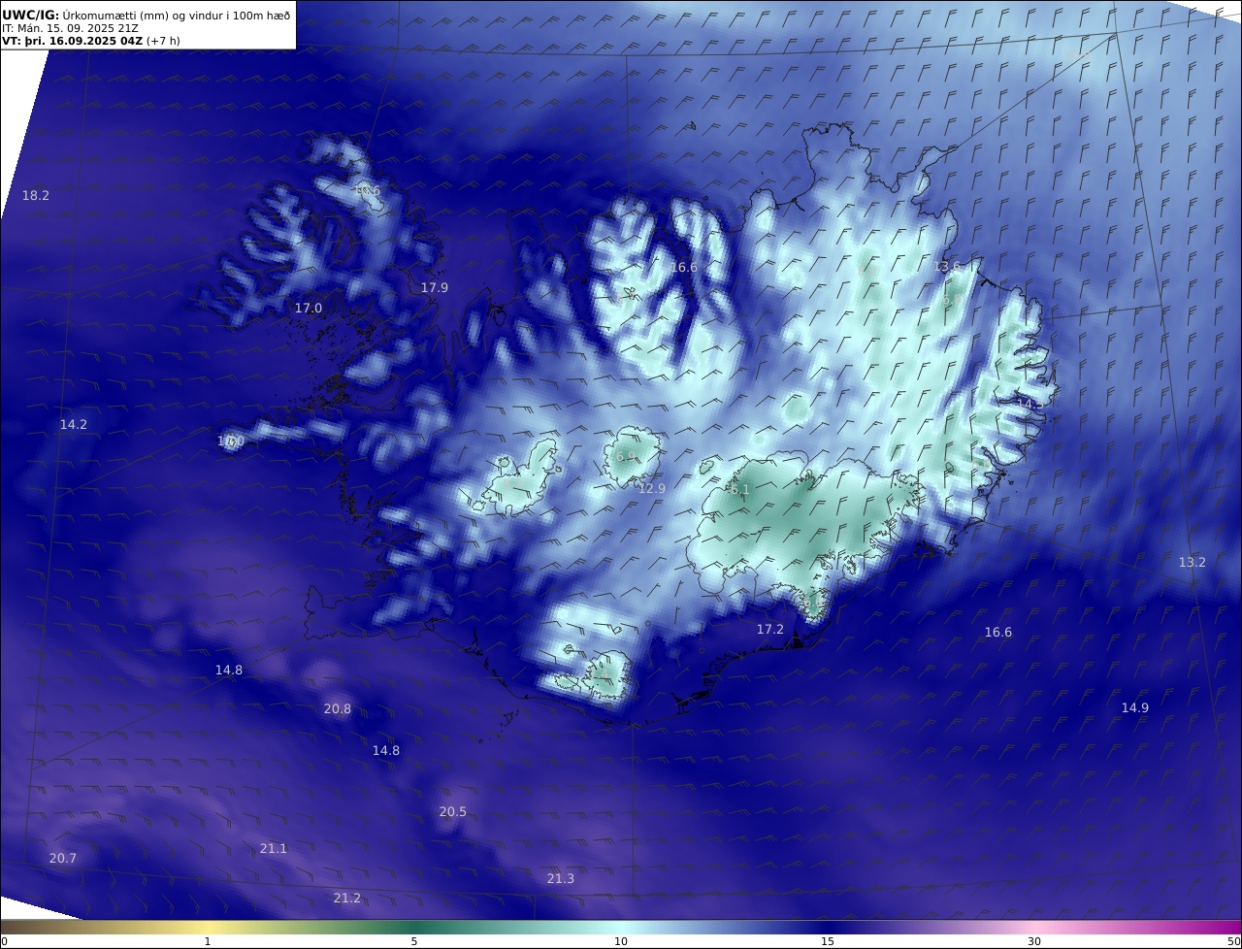Click the 21.3 value label on the map
The height and width of the screenshot is (949, 1242).
[x=561, y=879]
